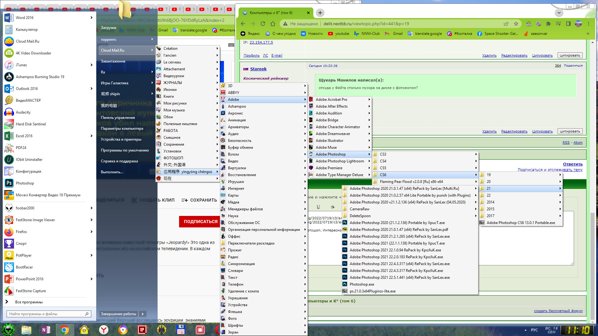Launch foobar2000 player icon
This screenshot has width=598, height=336.
[9, 208]
